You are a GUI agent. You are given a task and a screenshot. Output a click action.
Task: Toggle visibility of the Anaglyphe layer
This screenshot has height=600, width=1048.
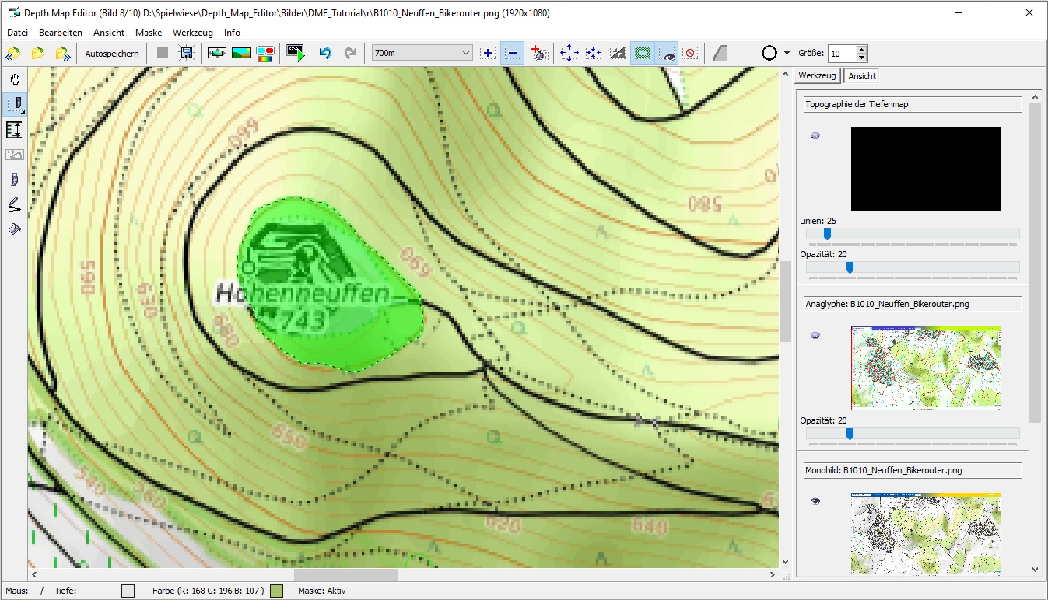pyautogui.click(x=815, y=335)
